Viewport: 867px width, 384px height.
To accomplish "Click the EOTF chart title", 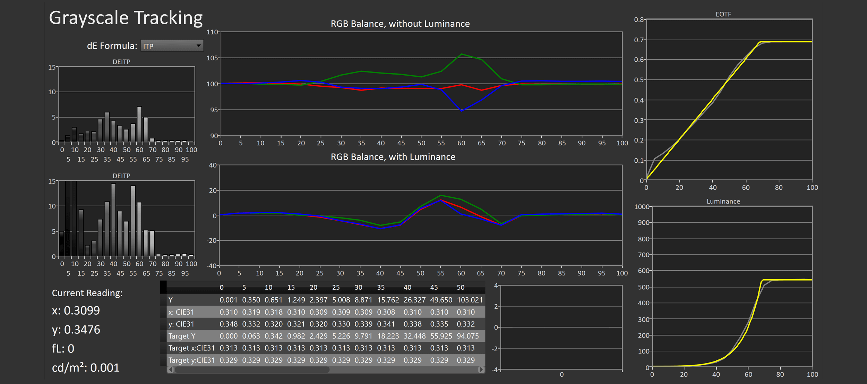I will pyautogui.click(x=723, y=14).
